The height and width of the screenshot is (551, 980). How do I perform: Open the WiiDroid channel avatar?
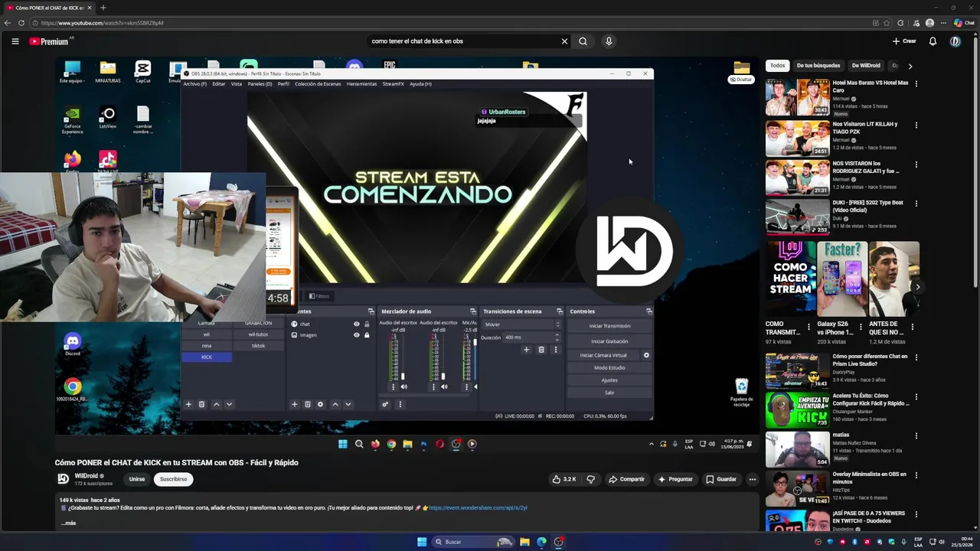pos(63,479)
